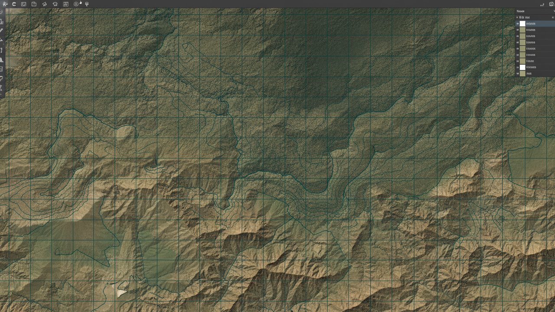
Task: Select the tag-shaped tool in the left toolbar
Action: click(2, 78)
